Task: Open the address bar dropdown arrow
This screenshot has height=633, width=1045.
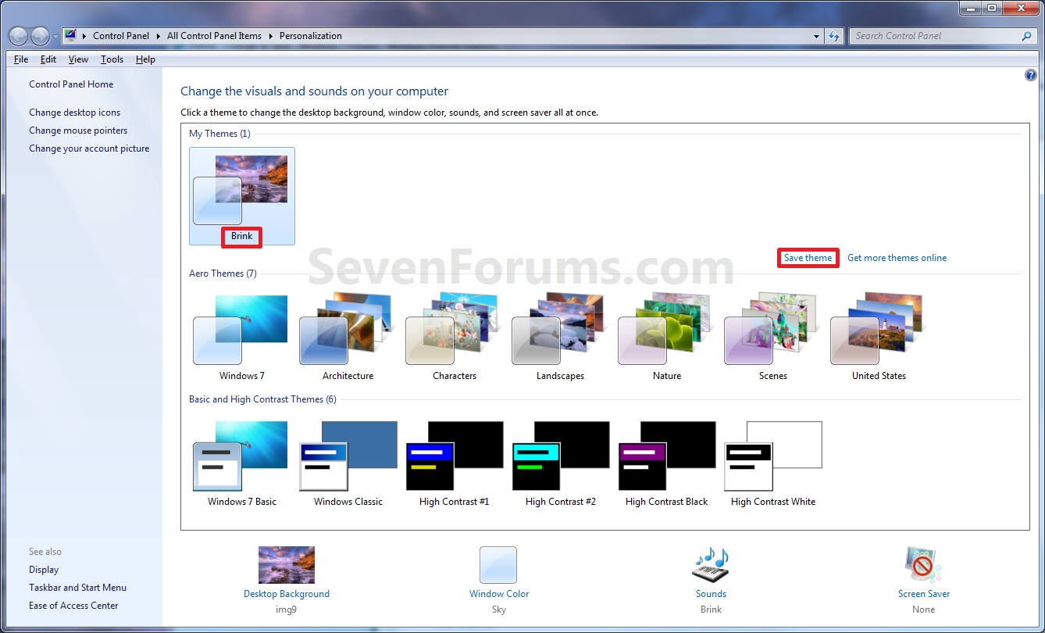Action: 816,36
